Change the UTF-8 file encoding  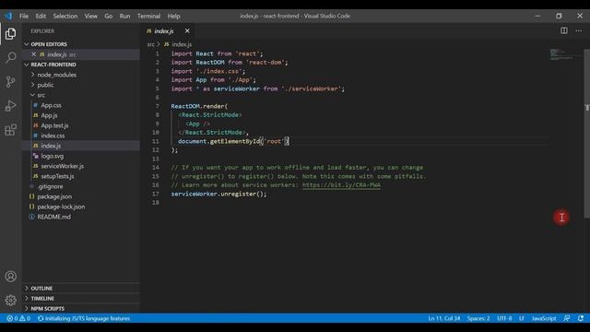point(504,318)
